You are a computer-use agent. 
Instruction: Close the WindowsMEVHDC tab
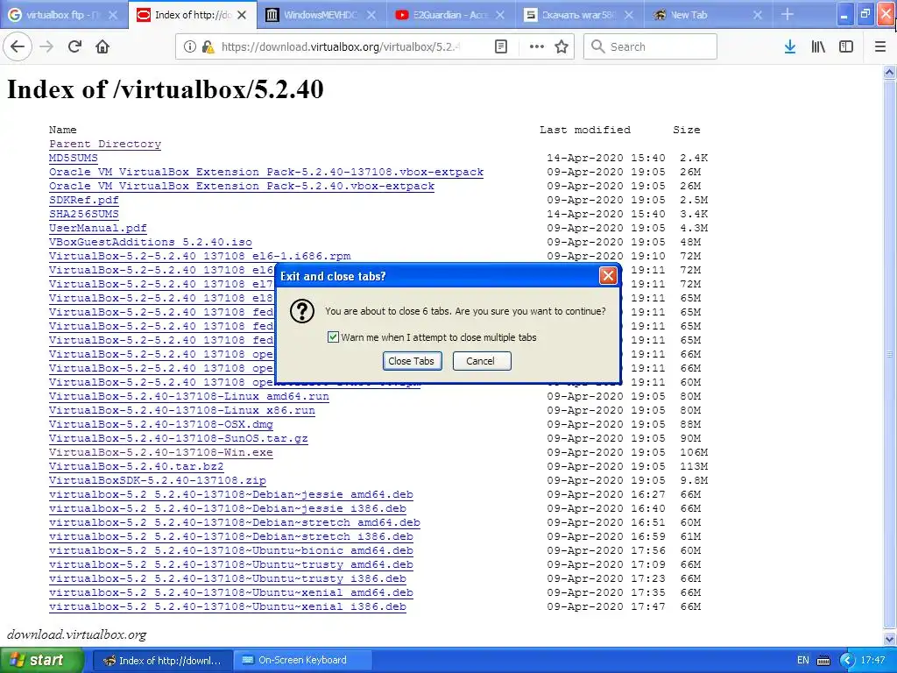[371, 16]
